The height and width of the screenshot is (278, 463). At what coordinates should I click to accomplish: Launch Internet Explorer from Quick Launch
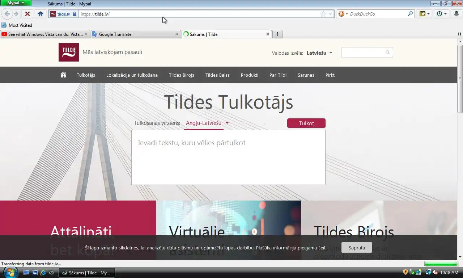point(43,273)
